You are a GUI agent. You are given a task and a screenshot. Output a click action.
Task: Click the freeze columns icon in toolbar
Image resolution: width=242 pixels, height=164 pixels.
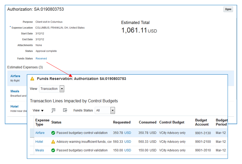coord(53,110)
